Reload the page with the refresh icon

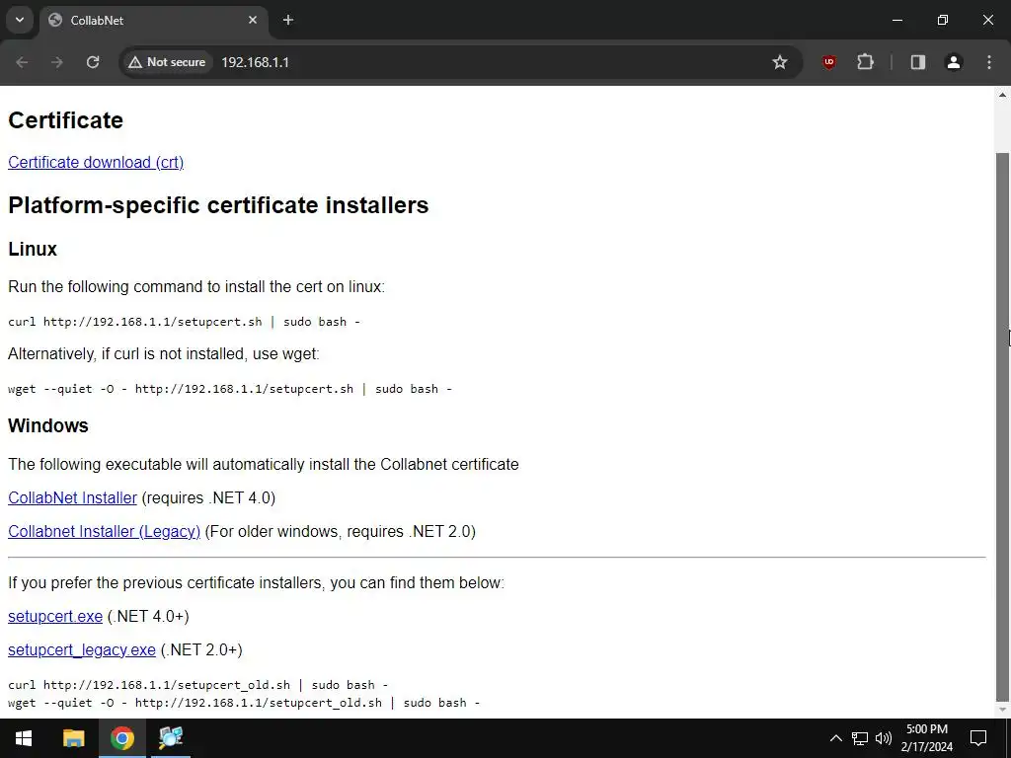[93, 62]
